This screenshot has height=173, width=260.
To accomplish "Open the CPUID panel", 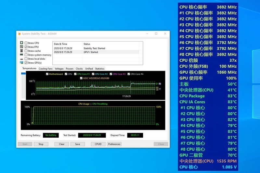I will (x=98, y=144).
